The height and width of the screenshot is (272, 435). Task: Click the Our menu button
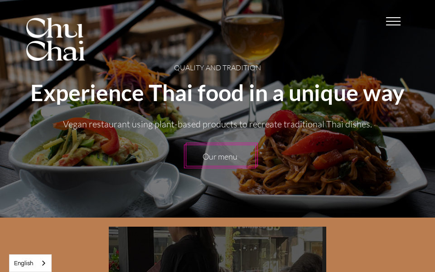221,155
